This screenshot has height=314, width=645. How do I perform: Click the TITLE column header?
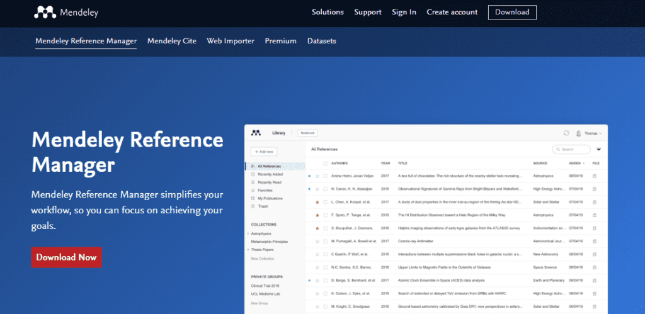pos(402,163)
